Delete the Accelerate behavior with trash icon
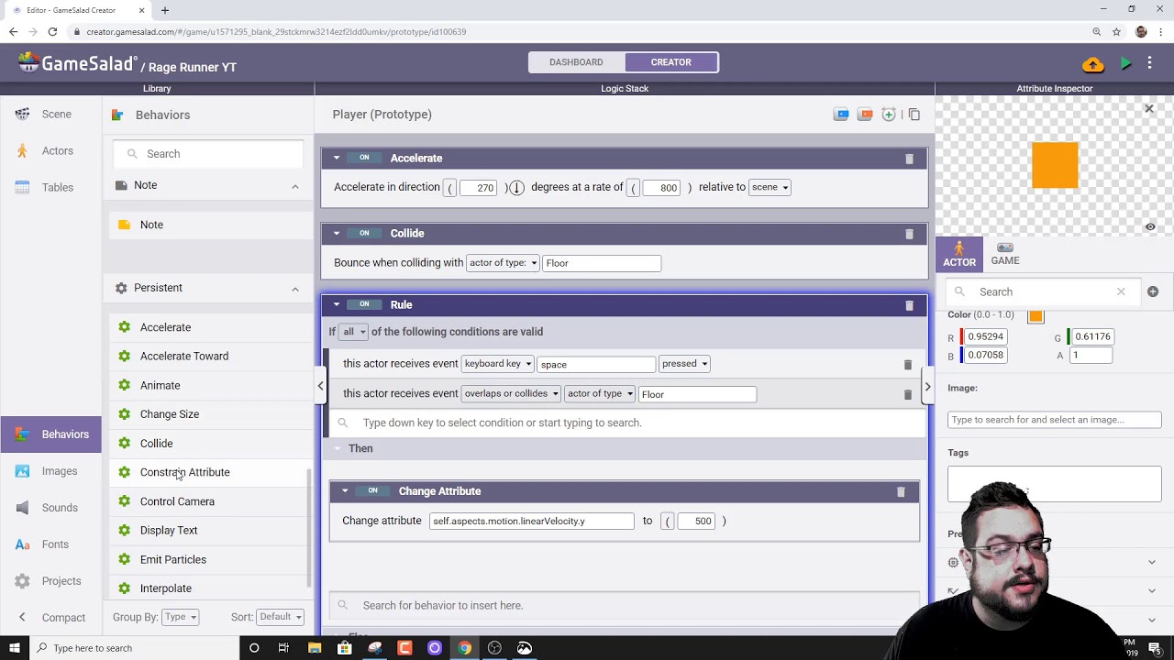 [x=909, y=159]
